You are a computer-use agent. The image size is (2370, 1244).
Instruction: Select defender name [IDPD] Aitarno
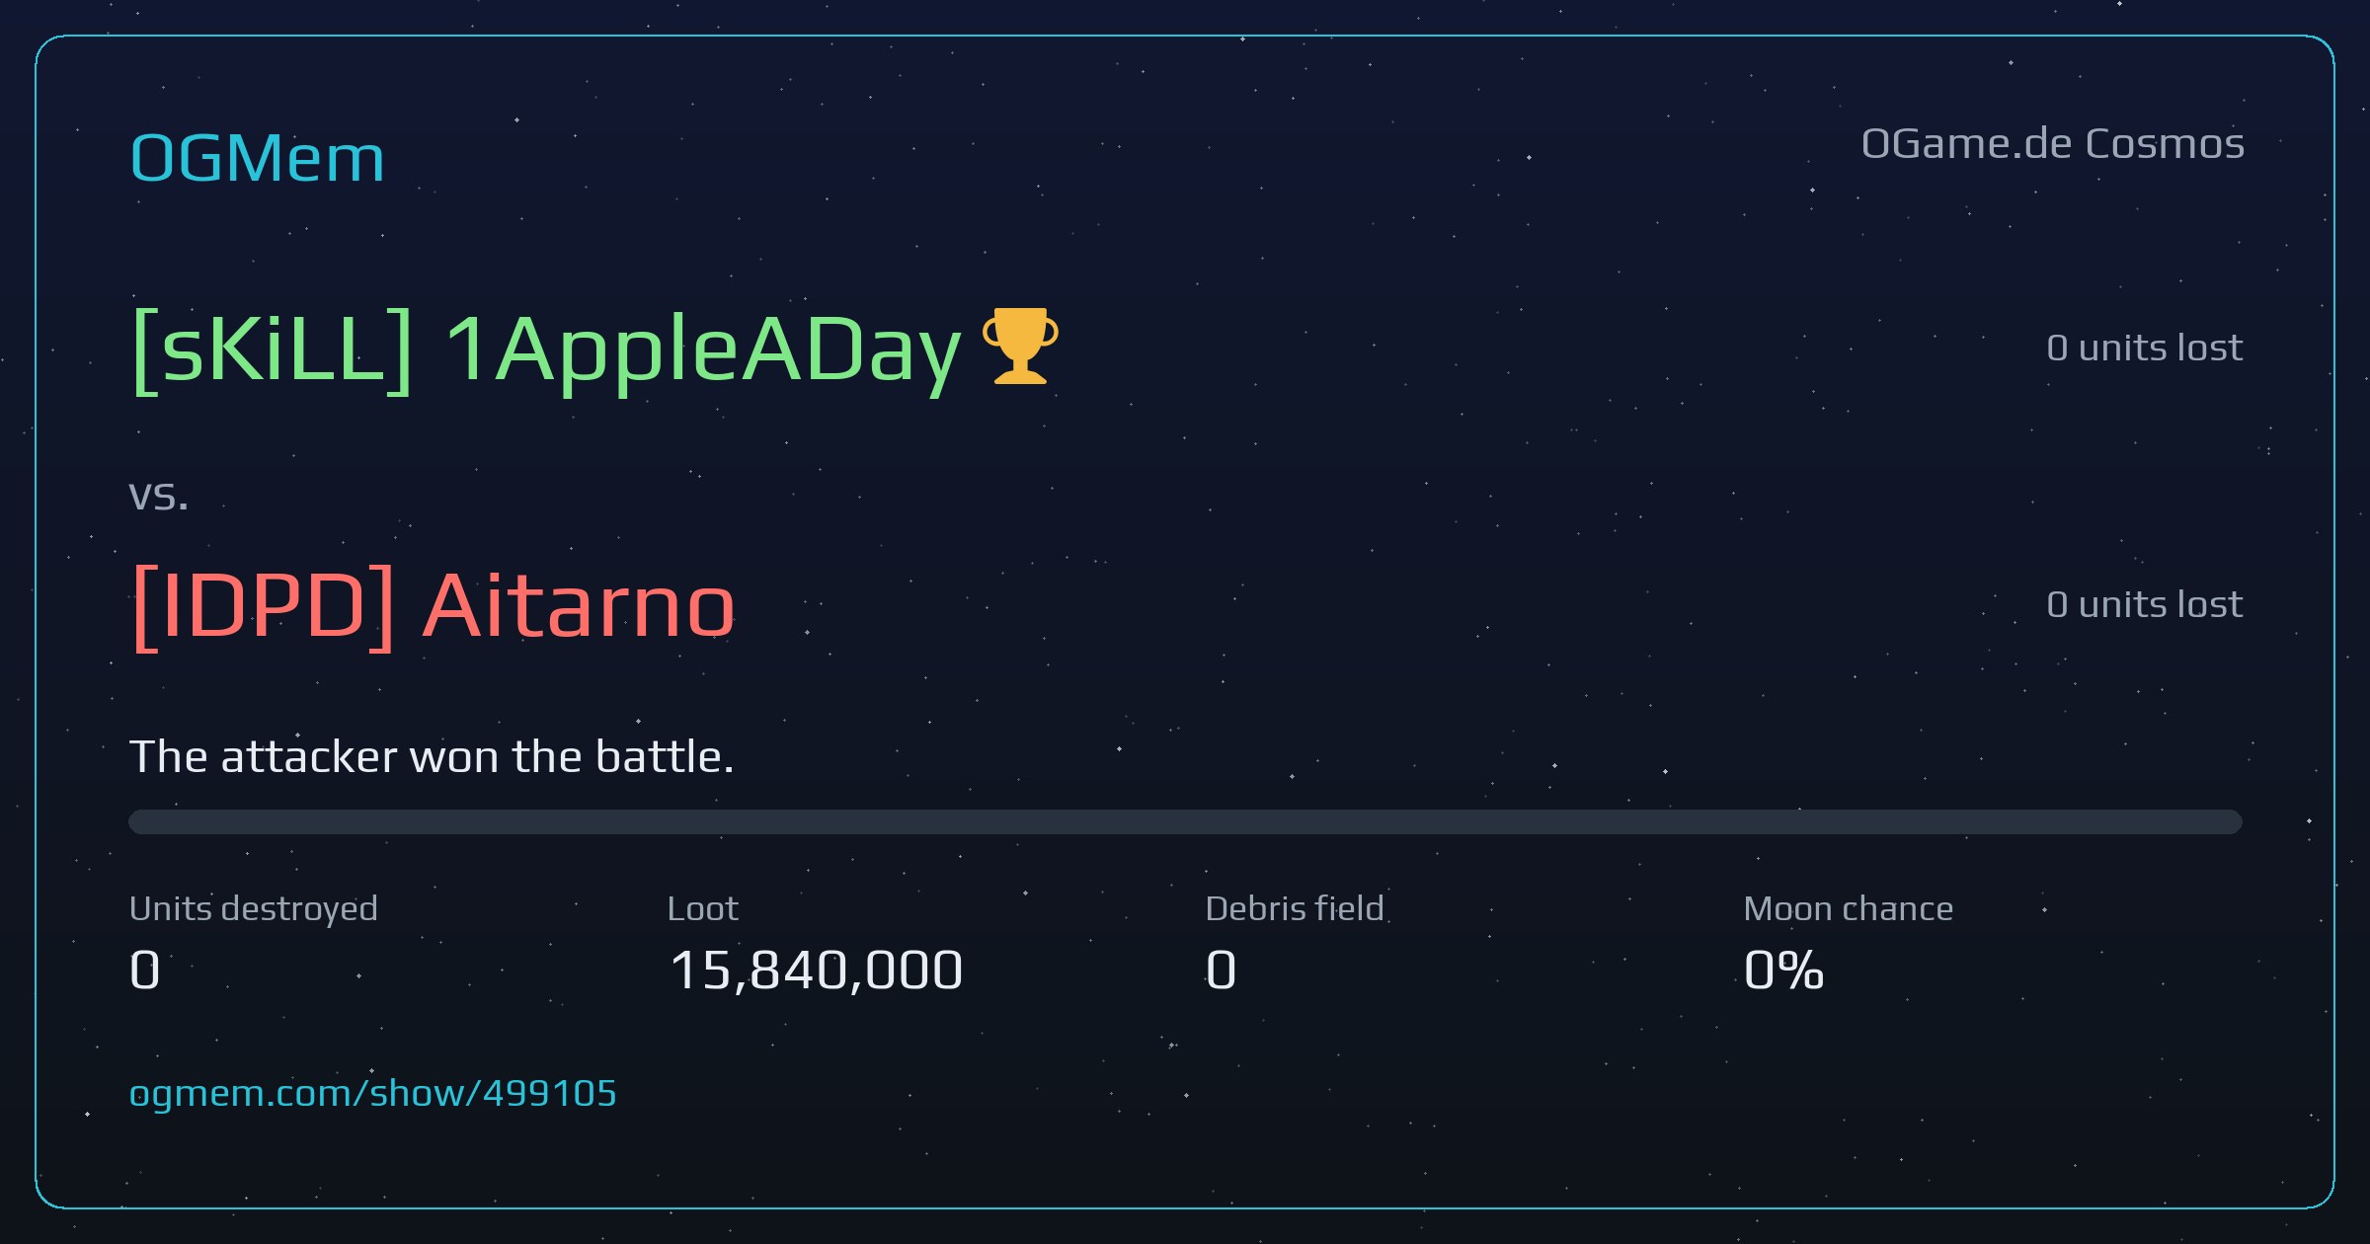point(434,607)
